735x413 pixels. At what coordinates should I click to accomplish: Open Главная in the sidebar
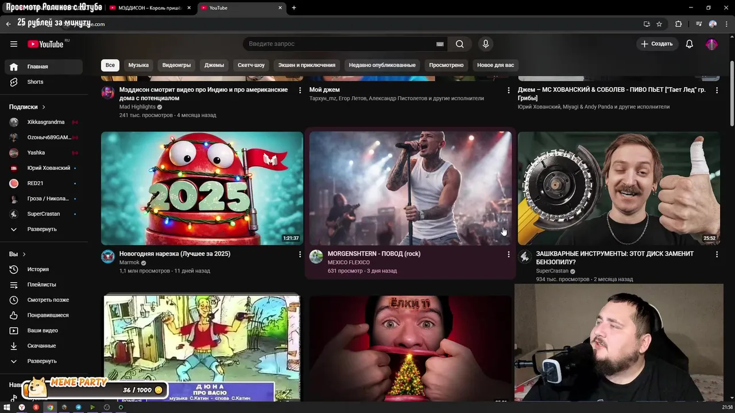click(44, 67)
